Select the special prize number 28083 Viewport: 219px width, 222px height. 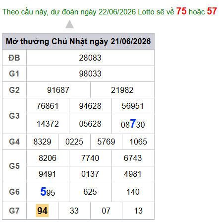coord(90,58)
